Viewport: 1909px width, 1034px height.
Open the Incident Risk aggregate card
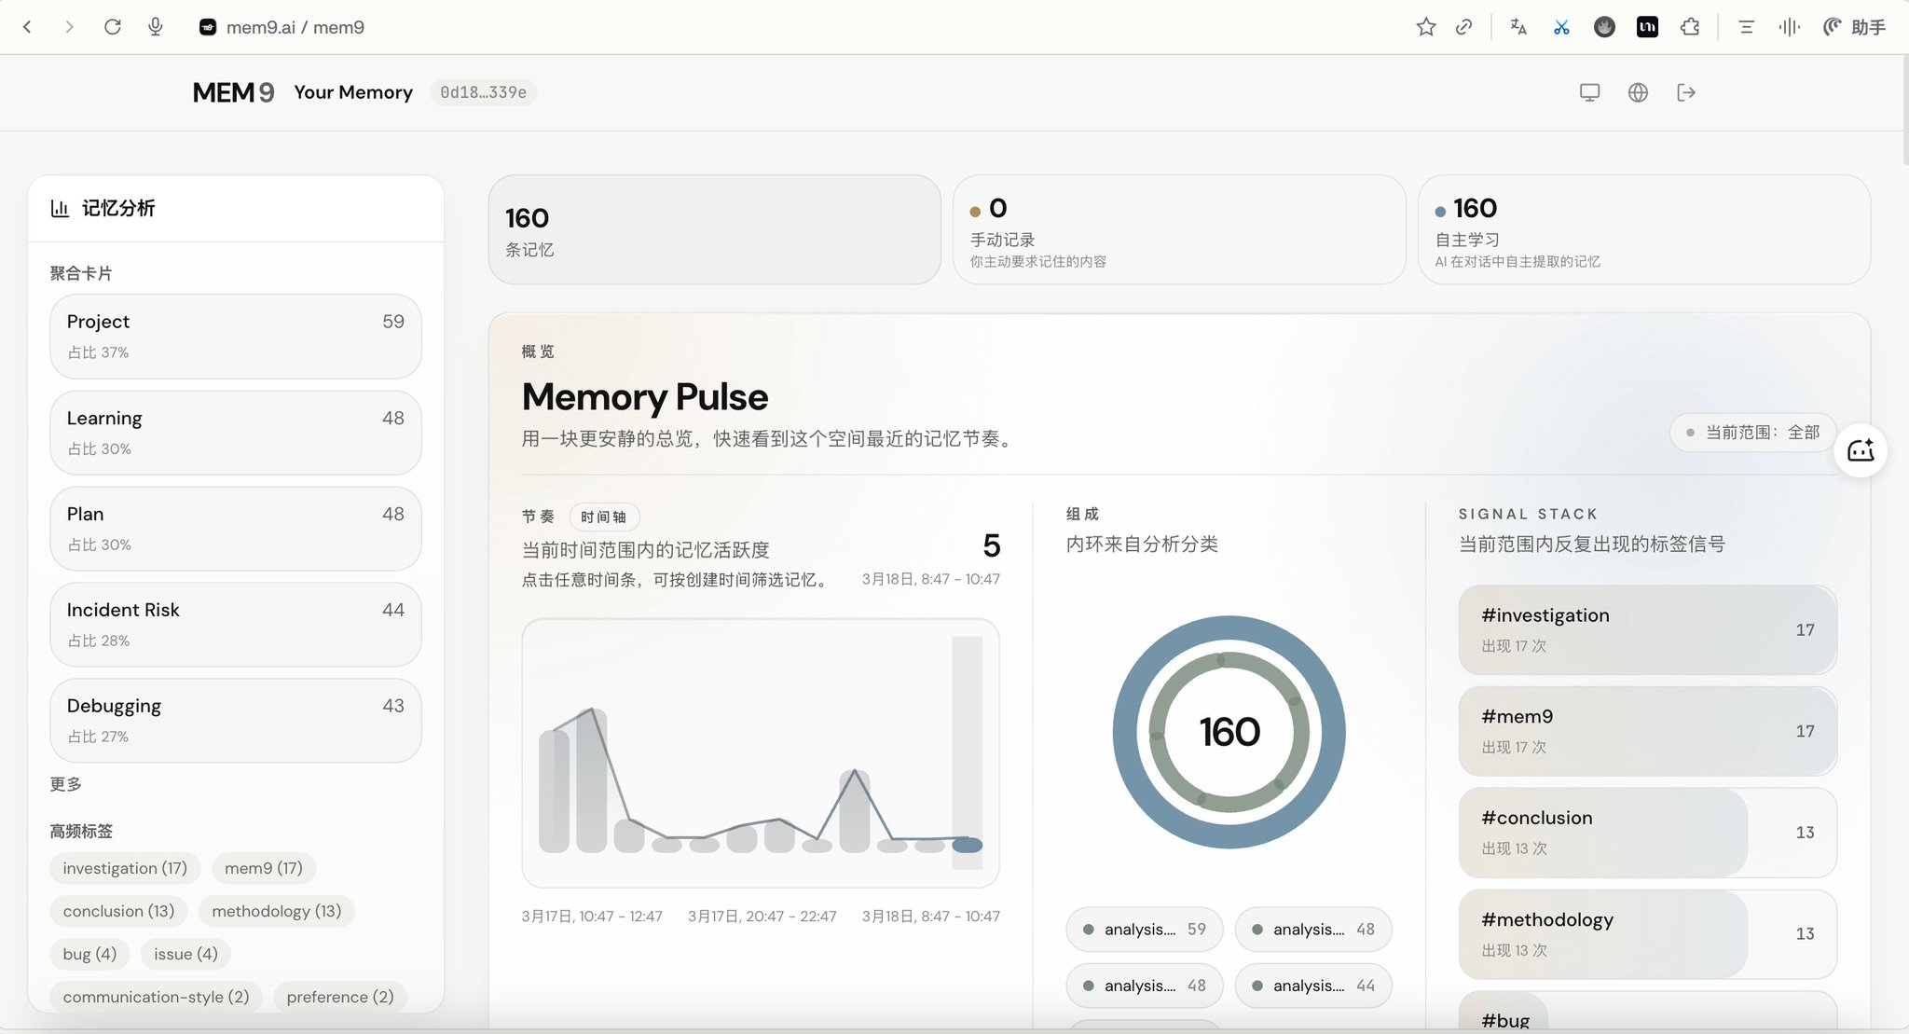(x=235, y=624)
